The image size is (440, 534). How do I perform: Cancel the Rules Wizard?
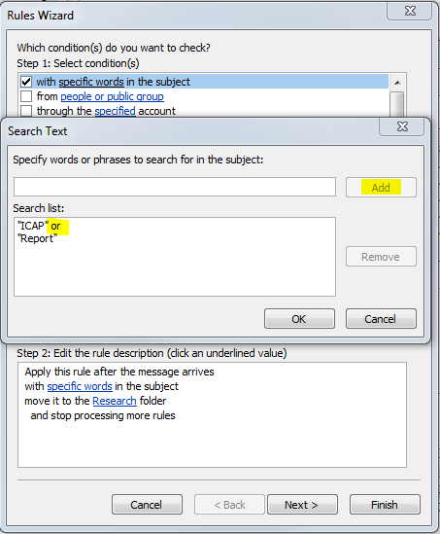147,505
